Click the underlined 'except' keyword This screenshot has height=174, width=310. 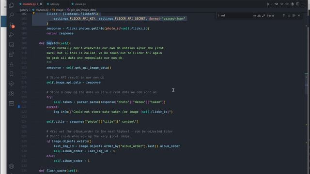(52, 107)
